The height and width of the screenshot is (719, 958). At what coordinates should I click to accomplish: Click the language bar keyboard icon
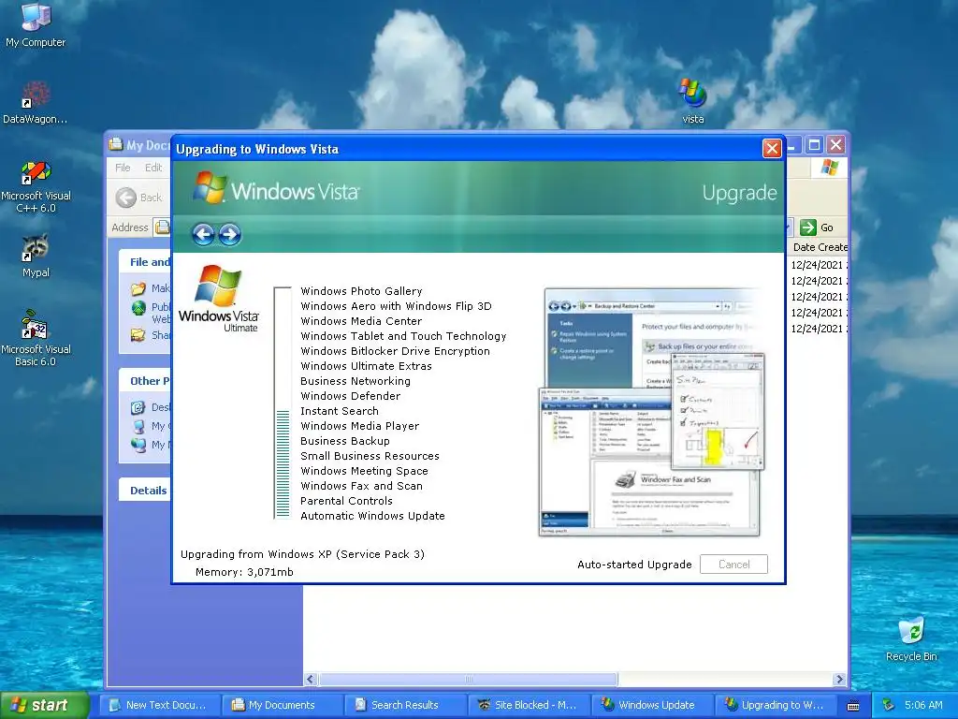[x=853, y=706]
